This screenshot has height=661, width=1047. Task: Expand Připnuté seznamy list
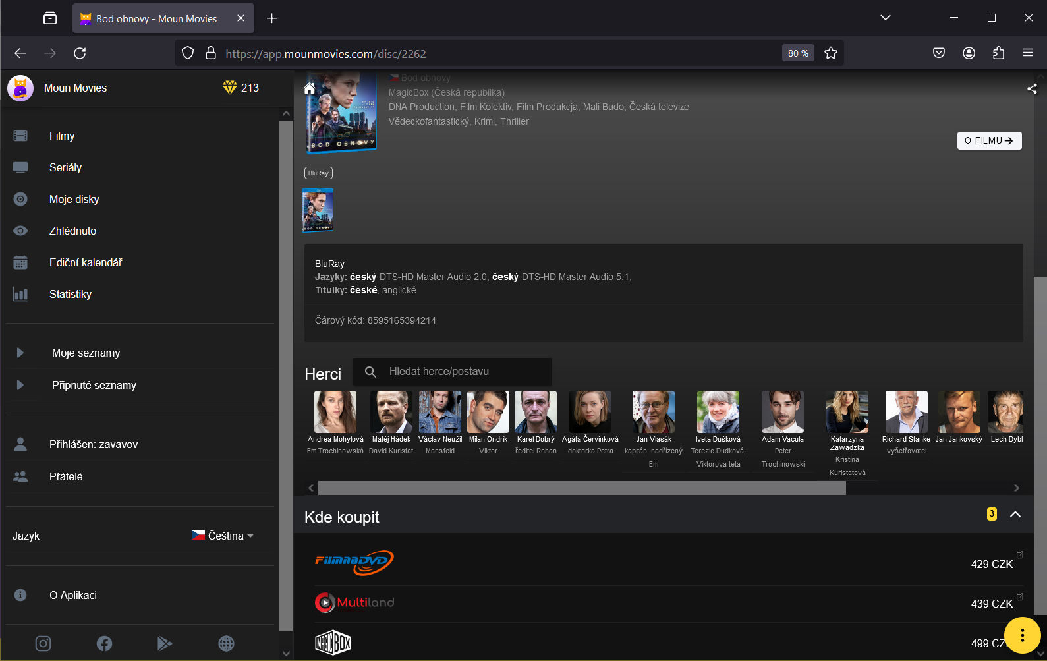pyautogui.click(x=20, y=385)
